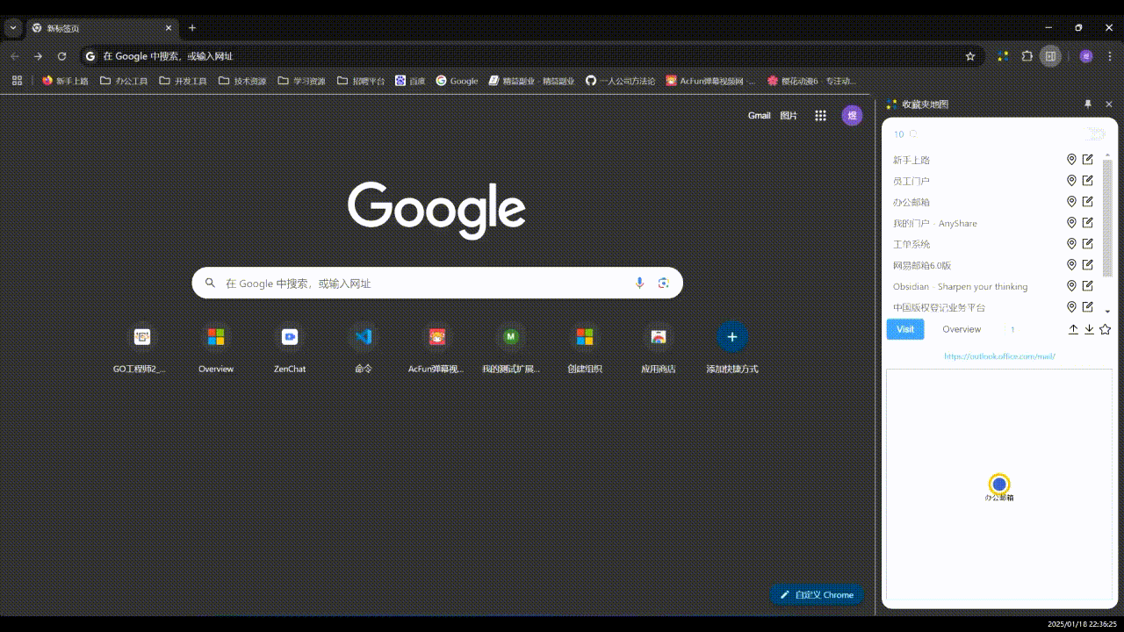This screenshot has width=1124, height=632.
Task: Edit the 中国版权登记业务平台 entry
Action: point(1088,307)
